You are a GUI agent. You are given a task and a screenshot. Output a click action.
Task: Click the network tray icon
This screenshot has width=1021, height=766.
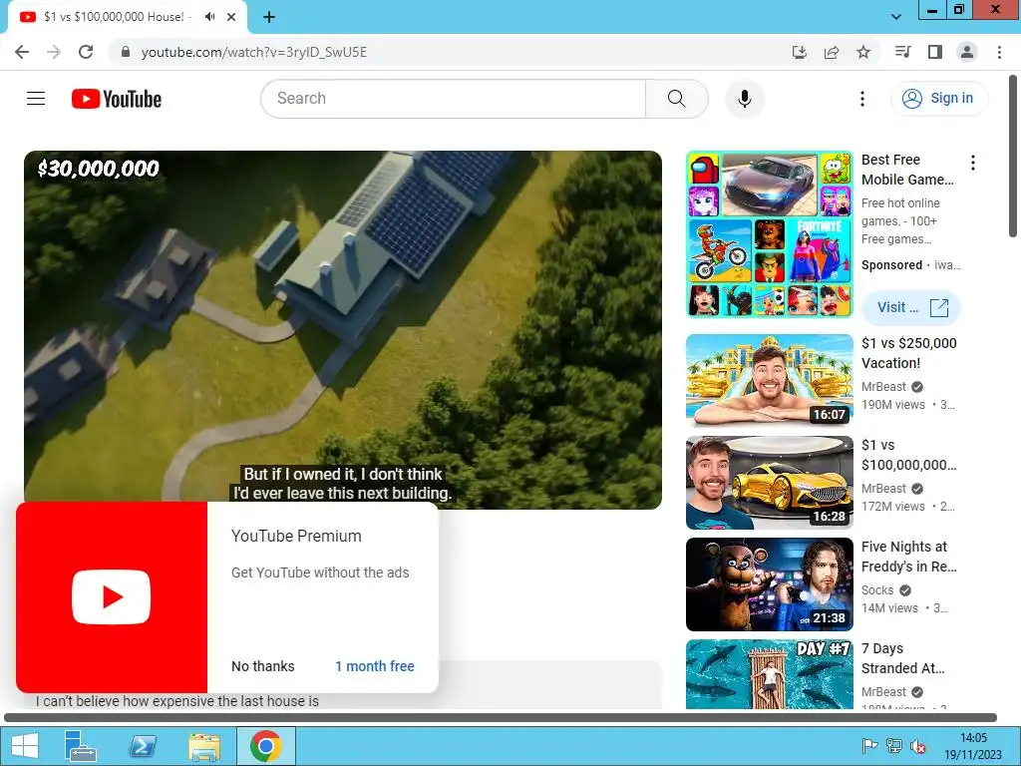894,746
